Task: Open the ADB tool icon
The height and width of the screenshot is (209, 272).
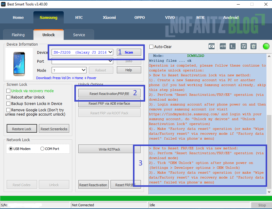Action: coord(223,46)
